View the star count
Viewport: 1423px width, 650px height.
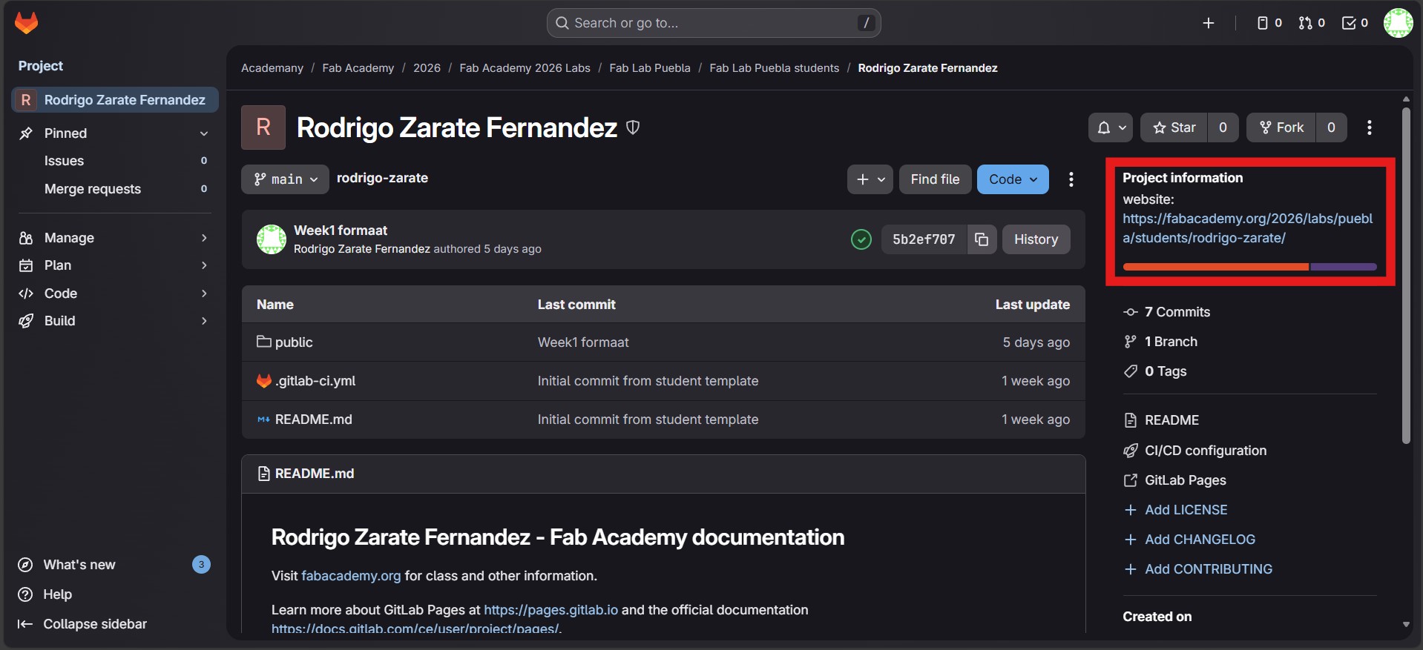pyautogui.click(x=1223, y=127)
